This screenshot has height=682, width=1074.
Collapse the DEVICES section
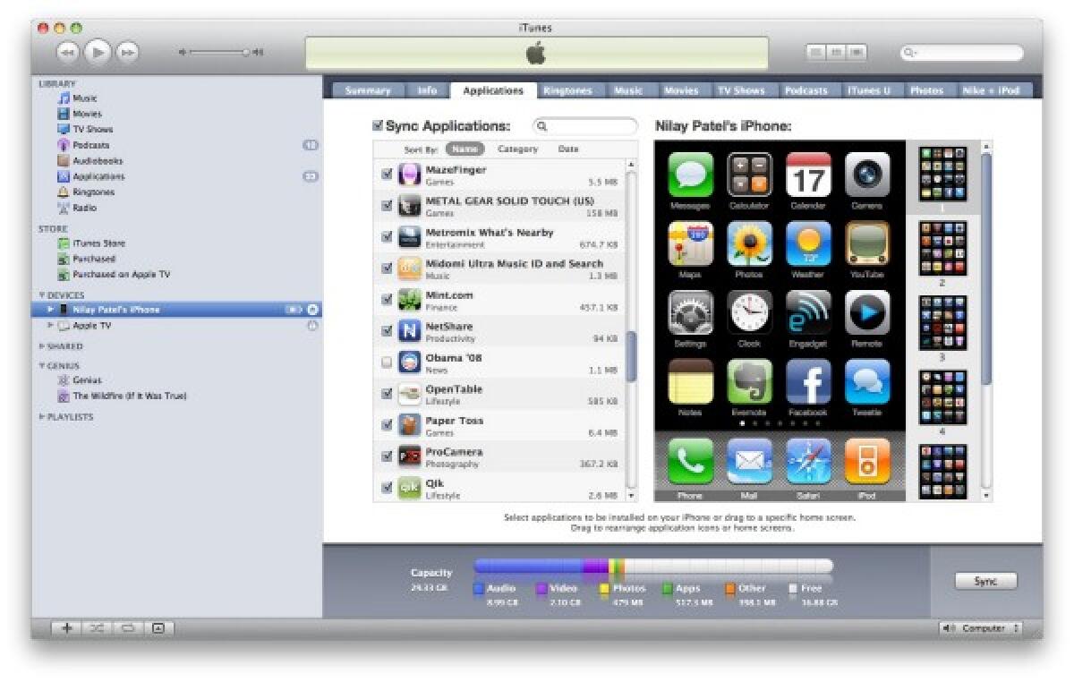(x=41, y=295)
